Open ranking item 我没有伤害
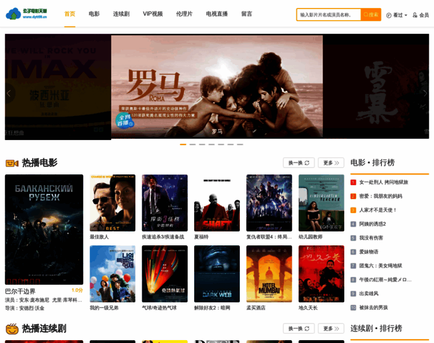Screen dimensions: 434x343 coord(371,238)
